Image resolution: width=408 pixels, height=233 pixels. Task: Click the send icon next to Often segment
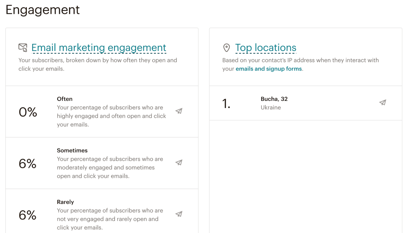click(178, 111)
